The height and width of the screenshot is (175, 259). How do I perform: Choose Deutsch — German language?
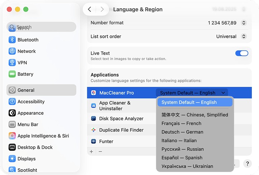point(195,132)
